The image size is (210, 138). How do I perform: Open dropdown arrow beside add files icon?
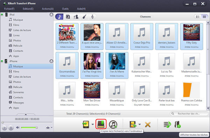pos(140,124)
